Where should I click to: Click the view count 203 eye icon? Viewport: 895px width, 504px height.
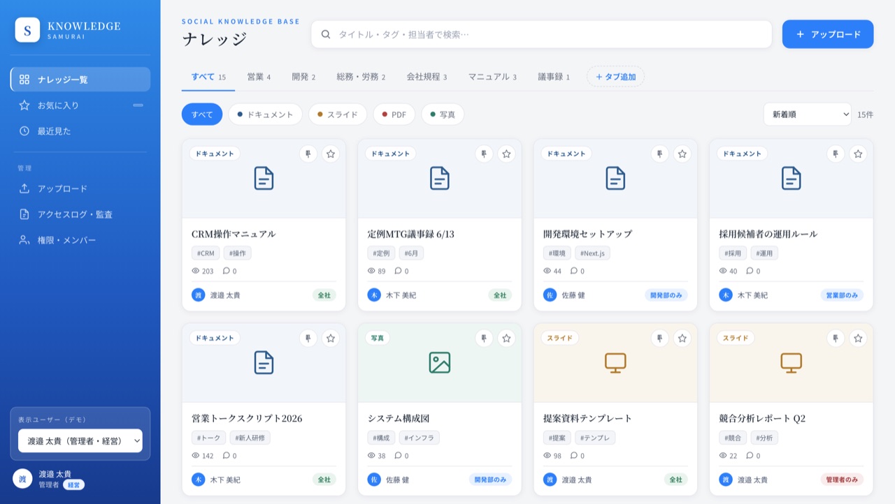click(196, 271)
